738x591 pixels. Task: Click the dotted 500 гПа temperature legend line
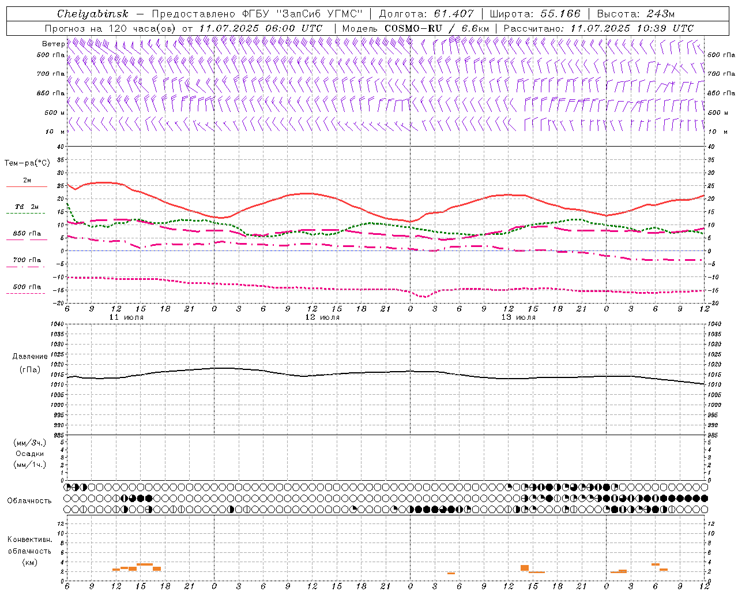pos(27,293)
